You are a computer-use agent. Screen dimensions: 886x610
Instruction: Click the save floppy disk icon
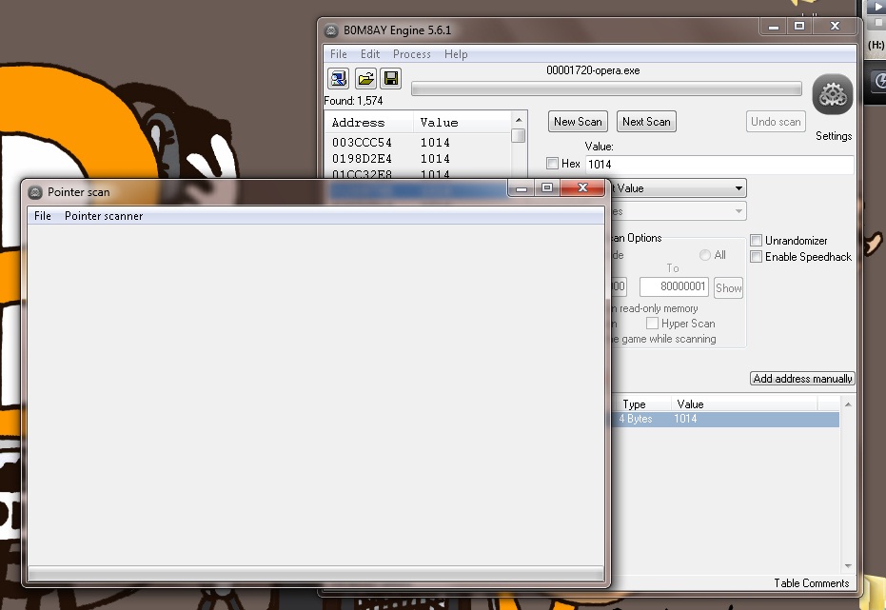(x=391, y=78)
